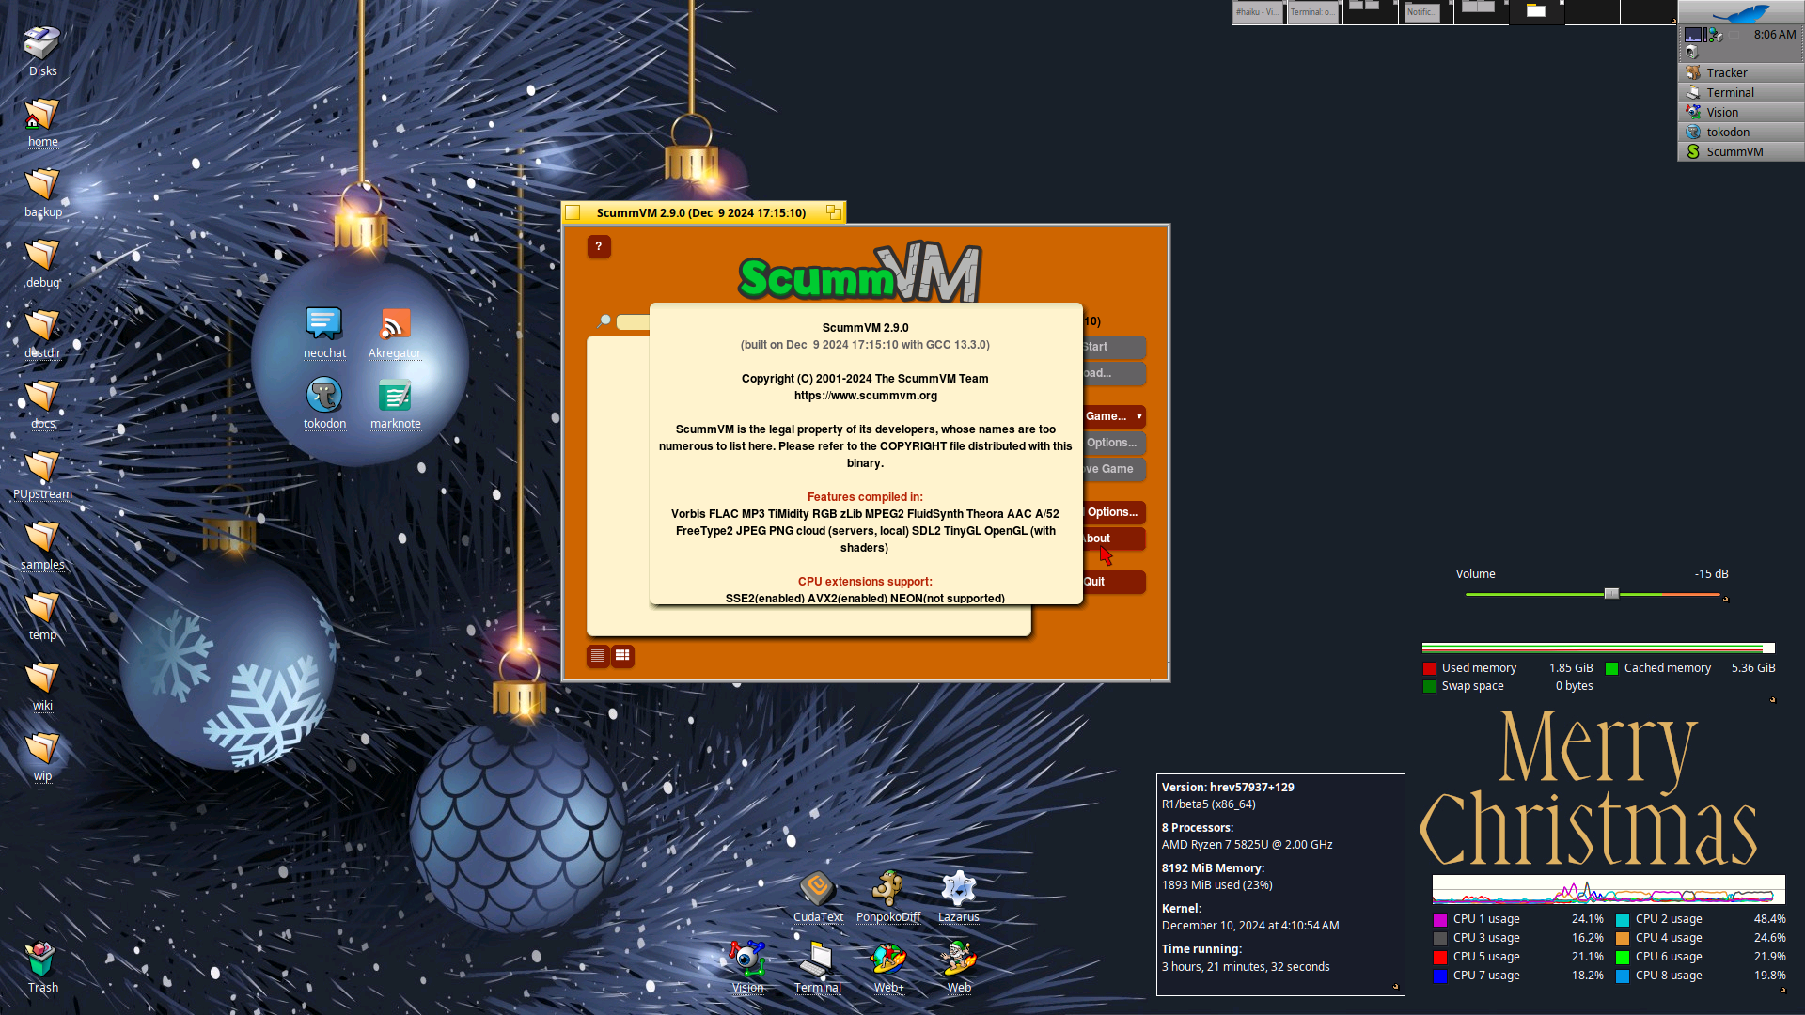Select the docs folder on desktop
Screen dimensions: 1805x1015
click(42, 404)
